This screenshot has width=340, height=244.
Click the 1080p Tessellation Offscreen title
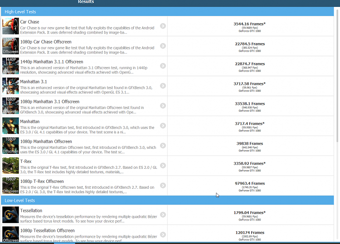pyautogui.click(x=48, y=230)
